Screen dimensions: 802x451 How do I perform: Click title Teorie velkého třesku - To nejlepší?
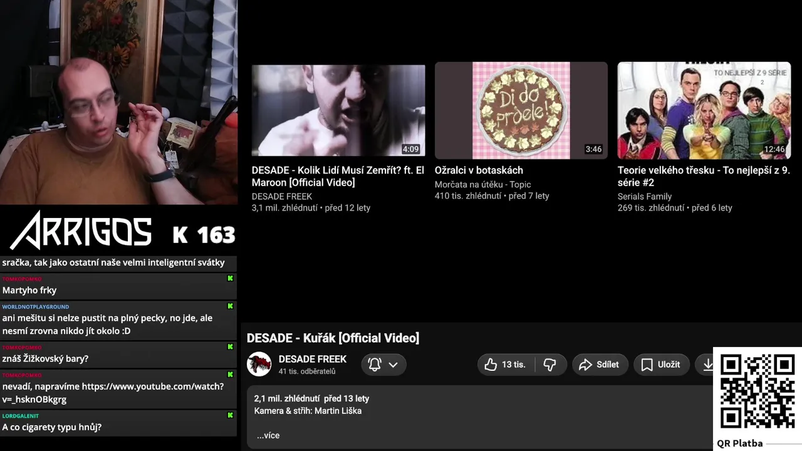[704, 176]
